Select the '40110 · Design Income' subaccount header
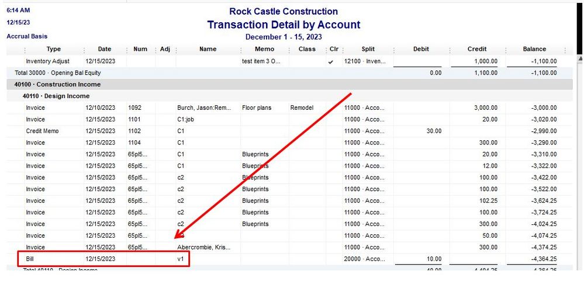The image size is (584, 281). point(56,96)
